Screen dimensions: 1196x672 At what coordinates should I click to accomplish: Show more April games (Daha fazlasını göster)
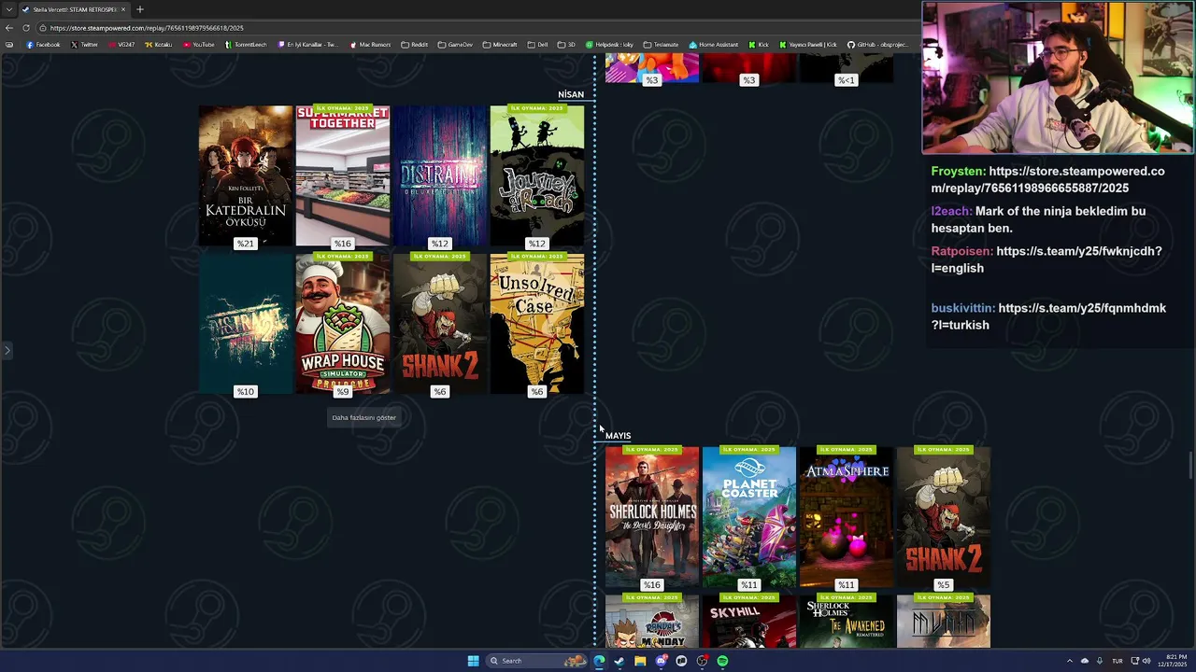[363, 417]
